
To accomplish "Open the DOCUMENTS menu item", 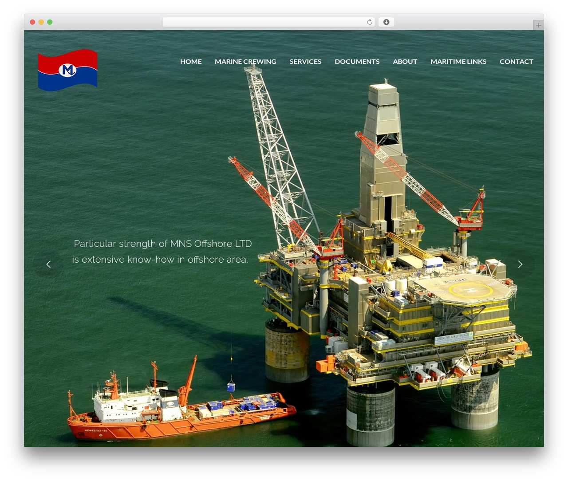I will (x=357, y=62).
